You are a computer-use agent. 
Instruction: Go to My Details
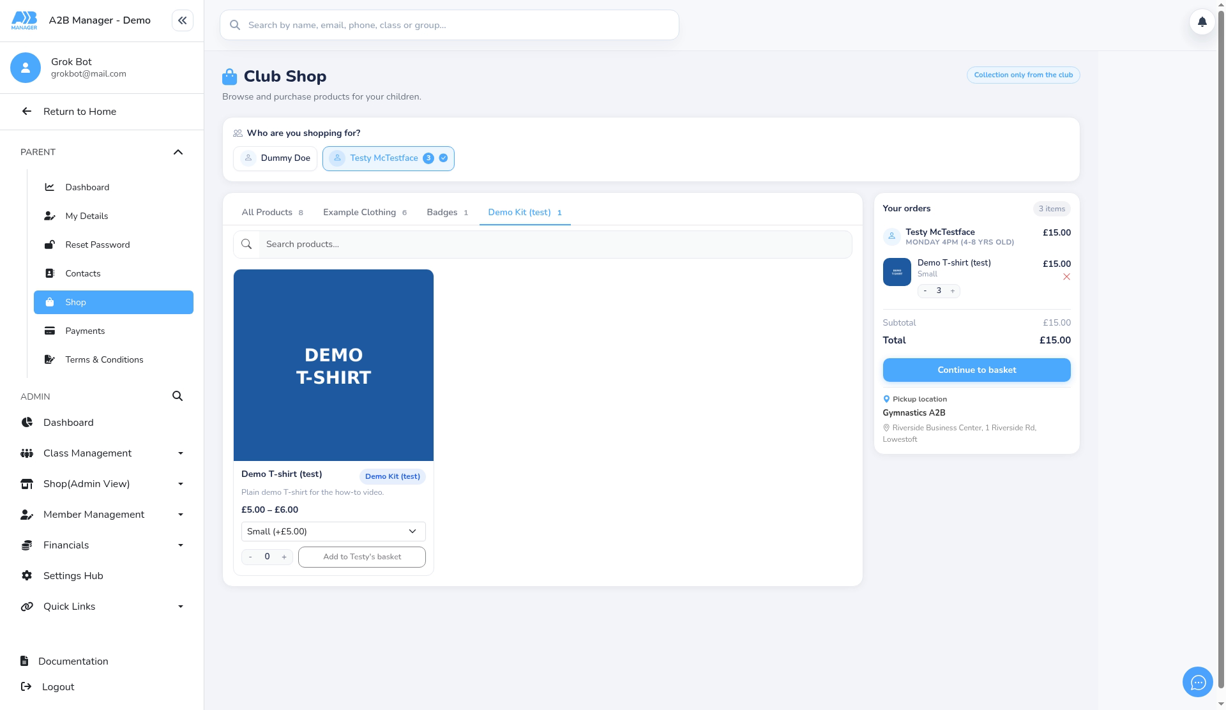(114, 216)
